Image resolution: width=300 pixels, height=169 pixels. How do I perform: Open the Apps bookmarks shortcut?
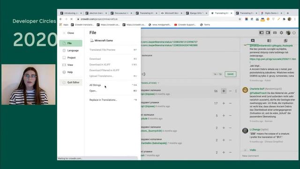64,25
